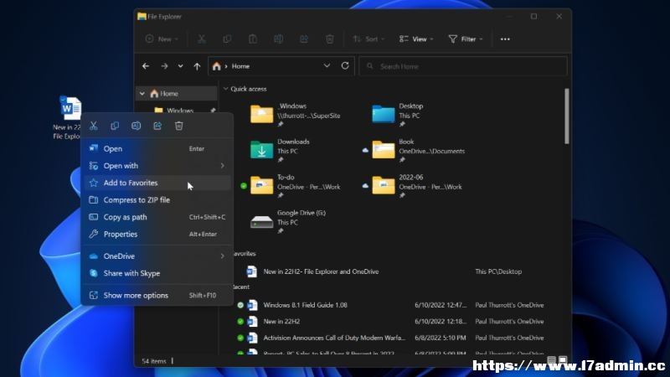The height and width of the screenshot is (377, 670).
Task: Click the Cut icon in context menu
Action: (x=94, y=126)
